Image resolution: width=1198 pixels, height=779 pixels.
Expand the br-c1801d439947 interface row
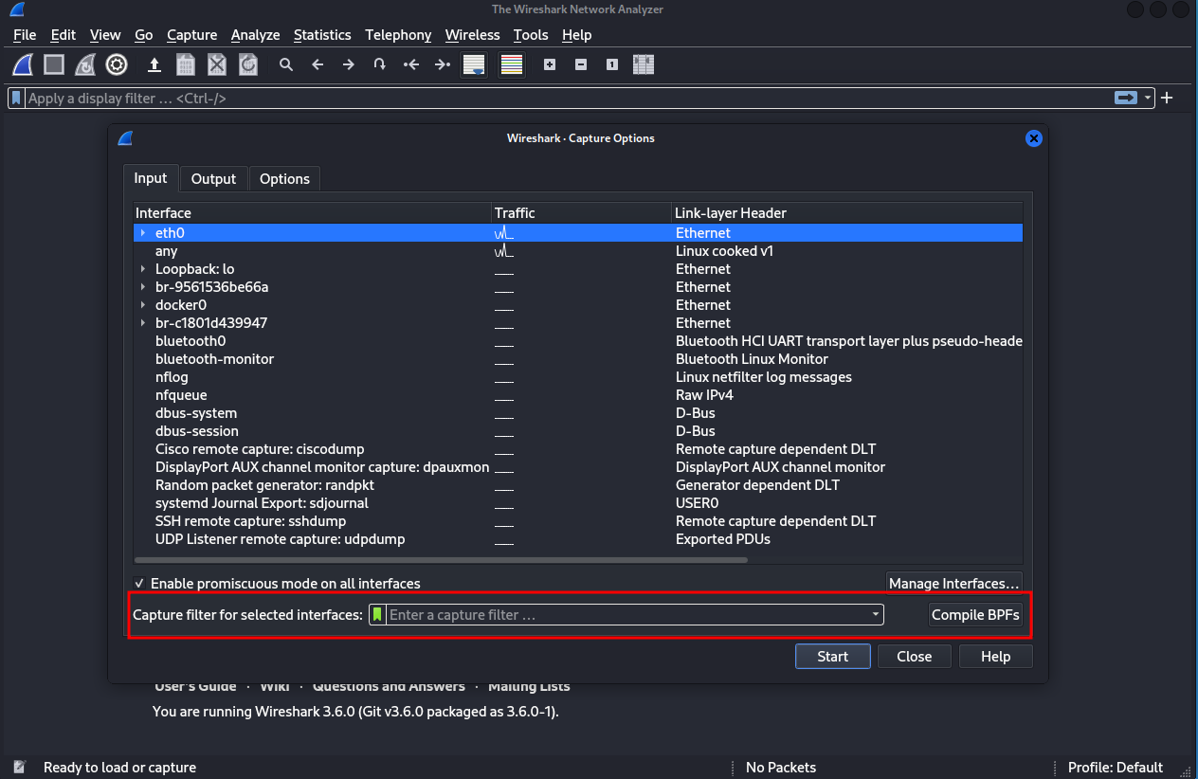point(143,323)
